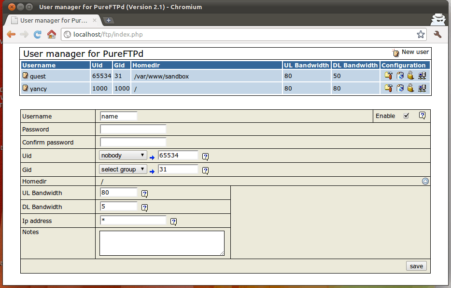Open the Chromium wrench settings menu
The height and width of the screenshot is (288, 451).
(x=437, y=34)
